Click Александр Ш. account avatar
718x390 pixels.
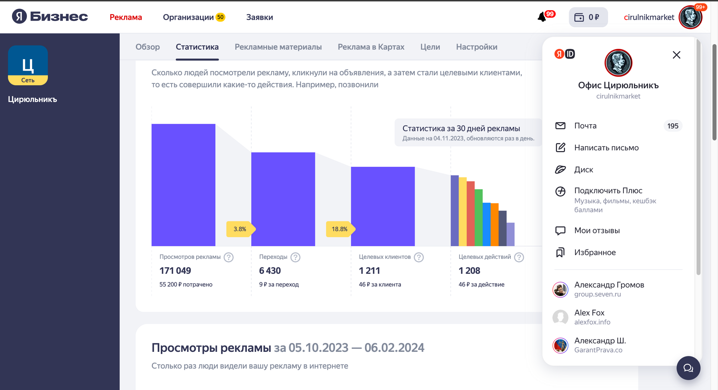[560, 346]
